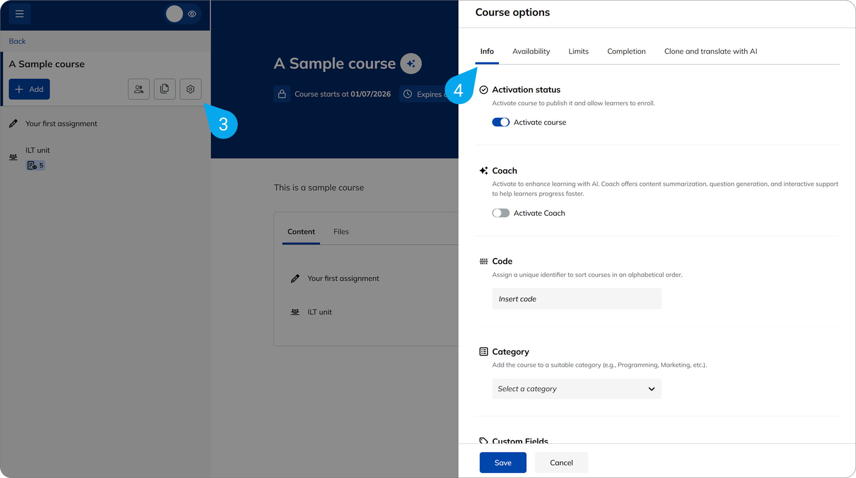The image size is (856, 478).
Task: Click the lock icon before course start date
Action: (282, 94)
